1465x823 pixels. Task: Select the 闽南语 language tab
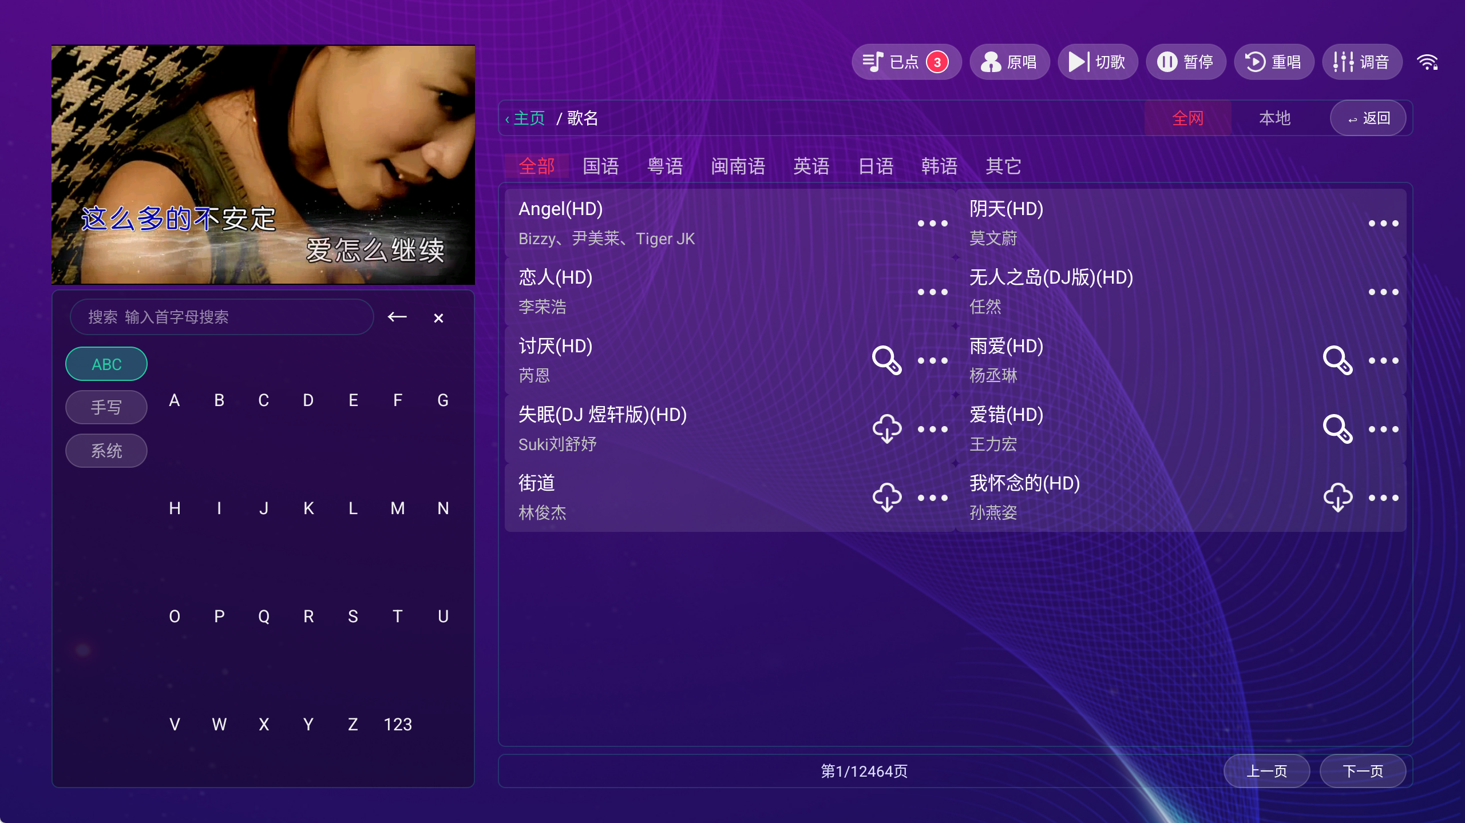coord(738,166)
